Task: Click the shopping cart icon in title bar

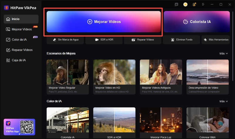Action: tap(185, 4)
